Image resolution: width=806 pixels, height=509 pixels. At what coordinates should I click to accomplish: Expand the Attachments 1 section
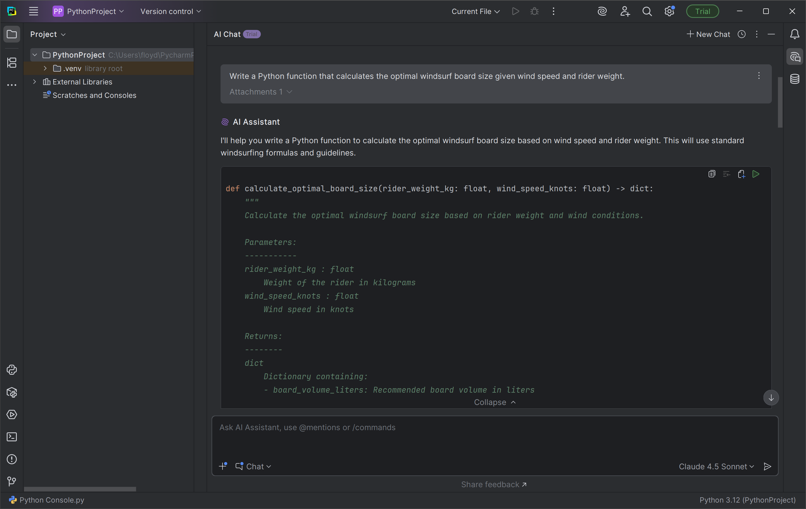[x=260, y=92]
